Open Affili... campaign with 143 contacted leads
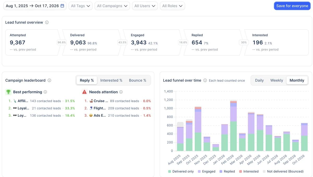Viewport: 313px width, 177px height. point(41,101)
